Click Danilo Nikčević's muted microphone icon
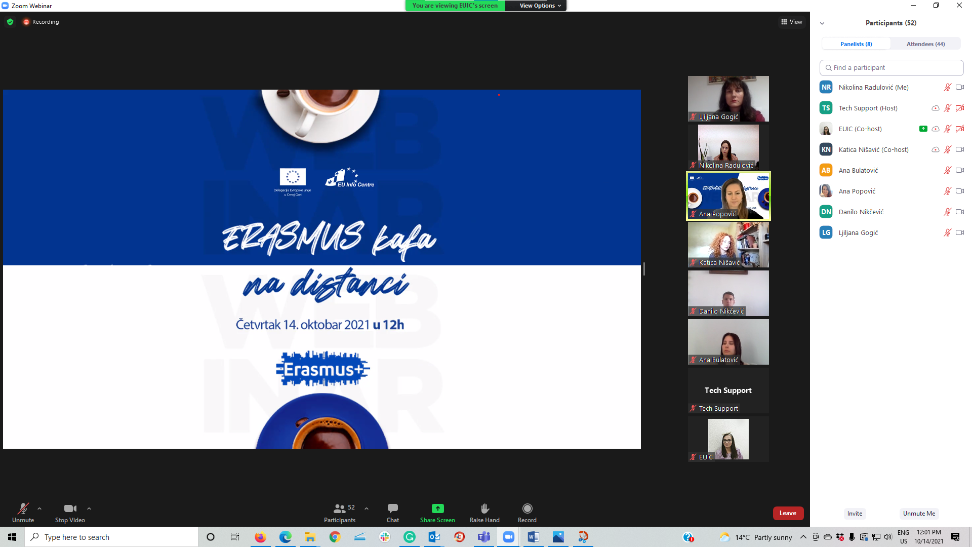The height and width of the screenshot is (547, 972). [947, 212]
